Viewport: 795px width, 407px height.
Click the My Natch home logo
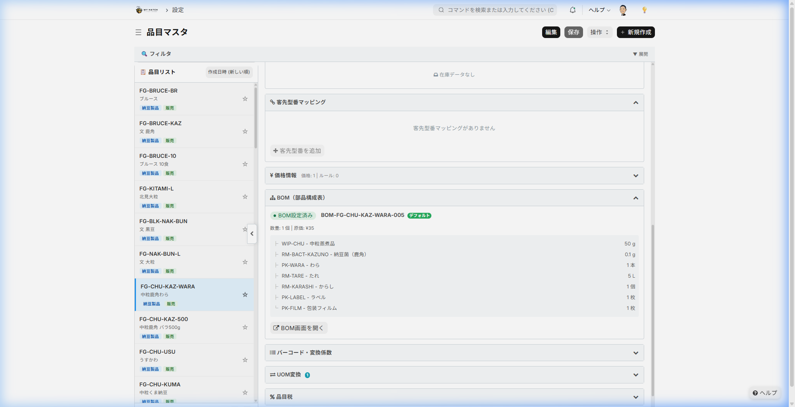(147, 10)
